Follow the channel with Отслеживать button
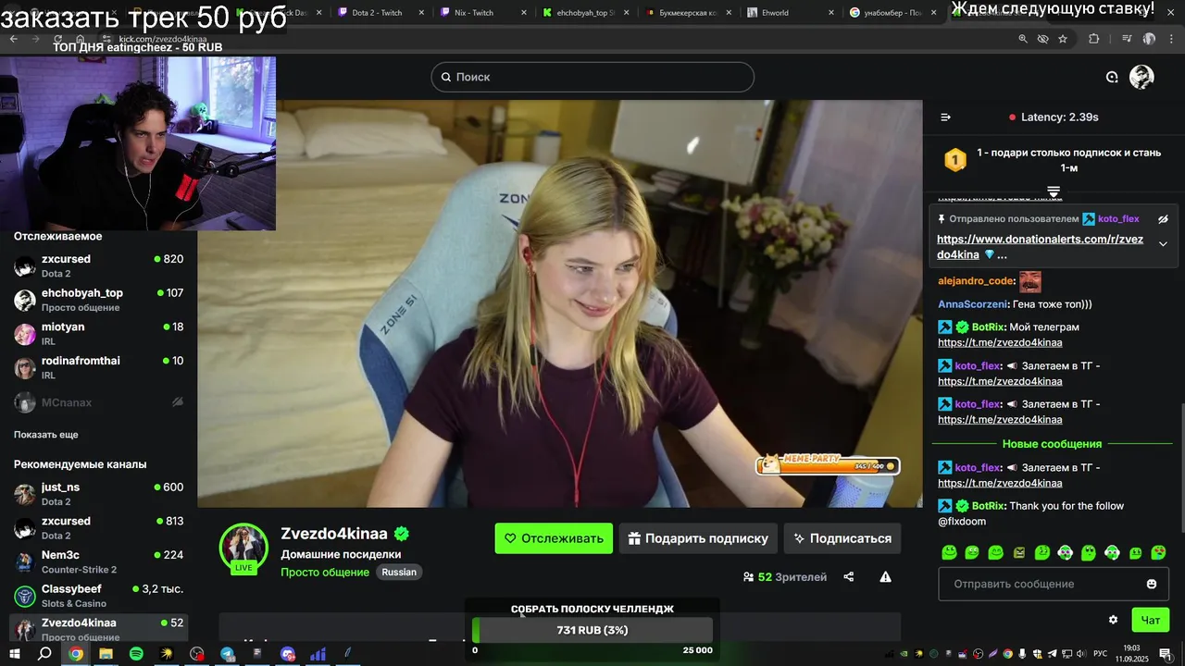Image resolution: width=1185 pixels, height=666 pixels. pos(554,538)
